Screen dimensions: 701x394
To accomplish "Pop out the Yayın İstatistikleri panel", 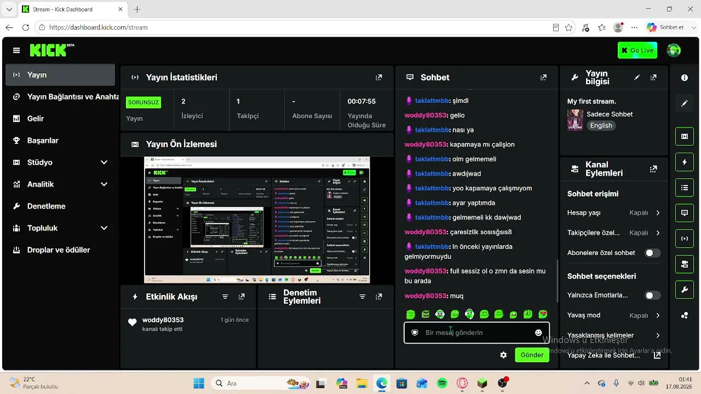I will (378, 78).
